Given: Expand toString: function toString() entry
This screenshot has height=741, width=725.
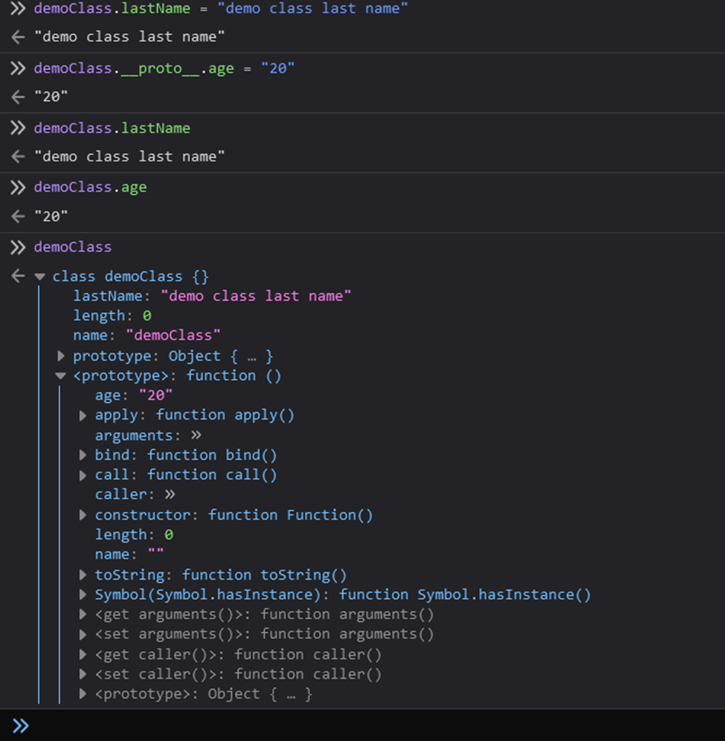Looking at the screenshot, I should click(x=83, y=575).
